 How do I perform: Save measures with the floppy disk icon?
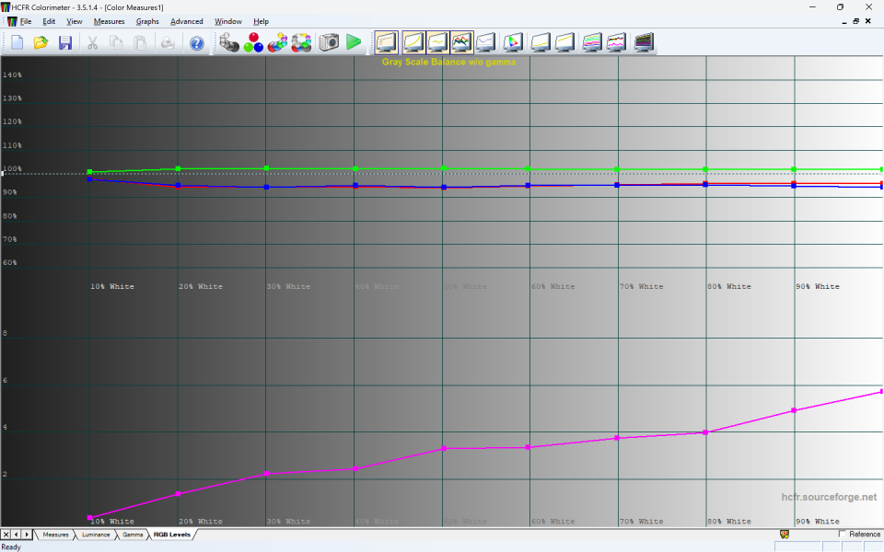tap(65, 42)
